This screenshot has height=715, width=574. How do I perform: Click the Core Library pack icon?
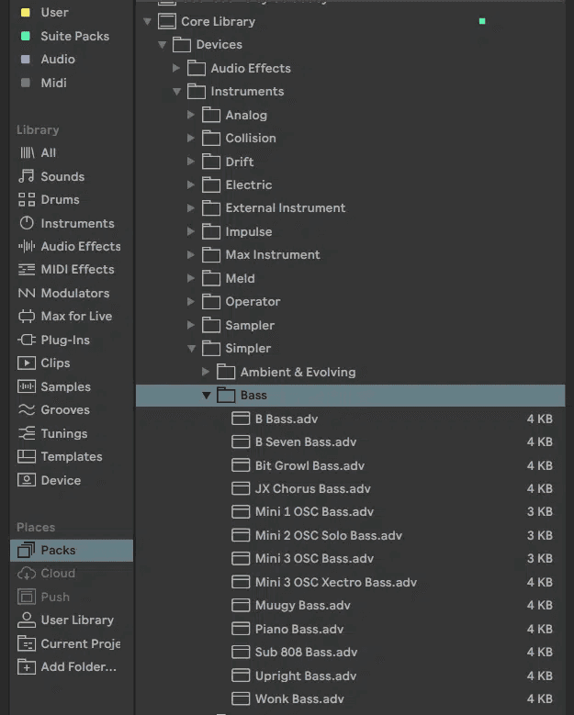click(x=166, y=21)
